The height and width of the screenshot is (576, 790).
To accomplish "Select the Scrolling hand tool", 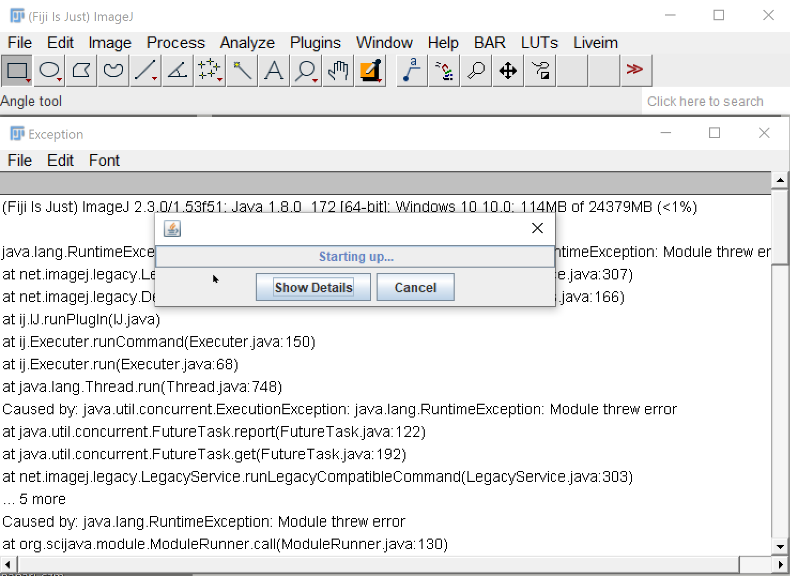I will (x=338, y=70).
